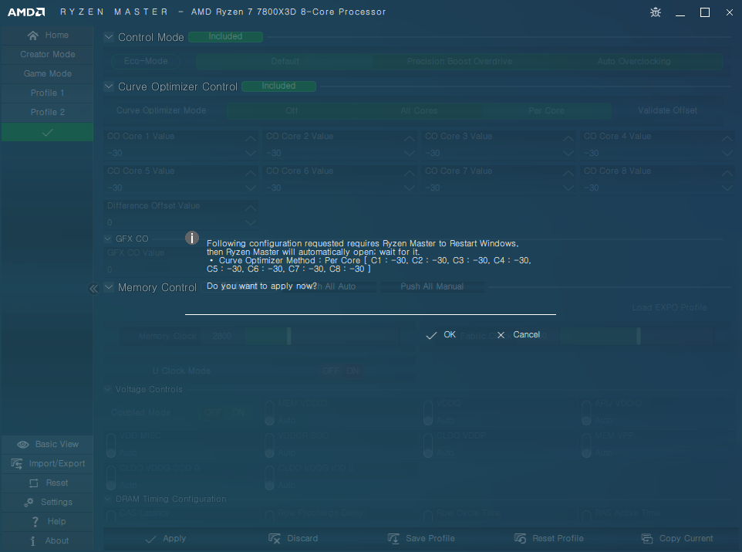The image size is (742, 552).
Task: Toggle Curve Optimizer Included switch
Action: point(278,86)
